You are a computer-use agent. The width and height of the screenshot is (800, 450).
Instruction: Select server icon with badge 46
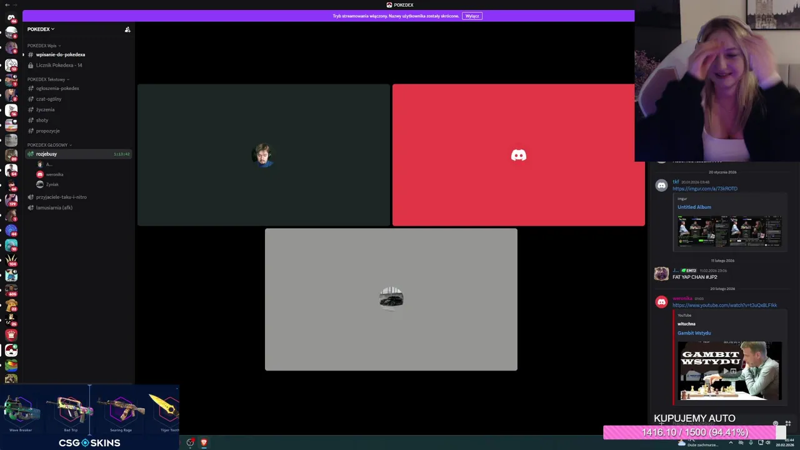pyautogui.click(x=11, y=17)
